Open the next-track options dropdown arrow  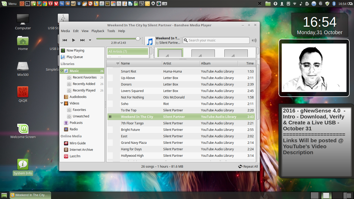[x=90, y=40]
